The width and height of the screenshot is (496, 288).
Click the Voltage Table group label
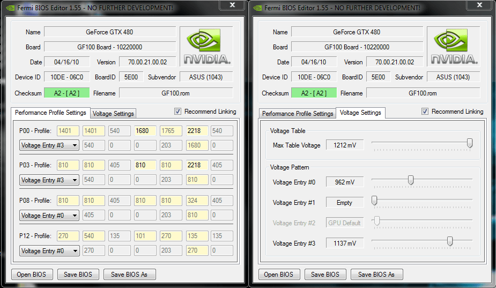[x=287, y=131]
